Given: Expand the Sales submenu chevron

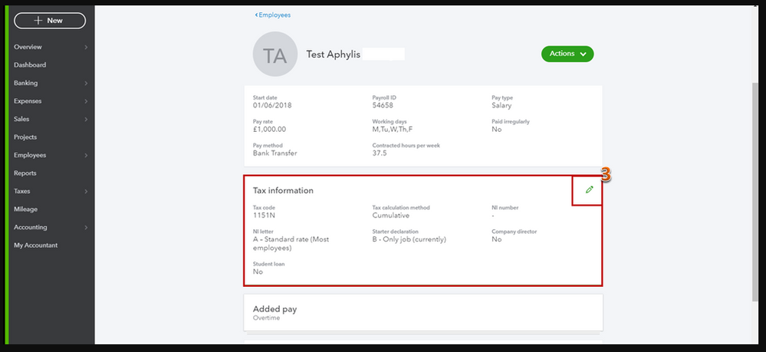Looking at the screenshot, I should pyautogui.click(x=85, y=120).
